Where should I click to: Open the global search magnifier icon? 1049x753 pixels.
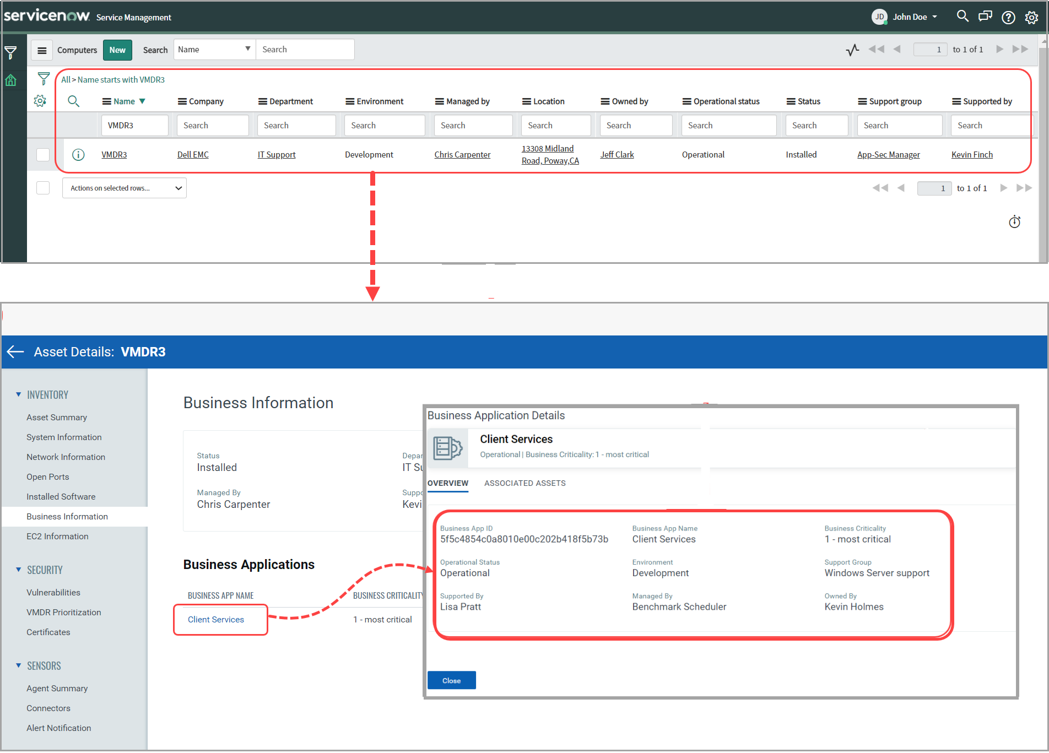pos(963,17)
